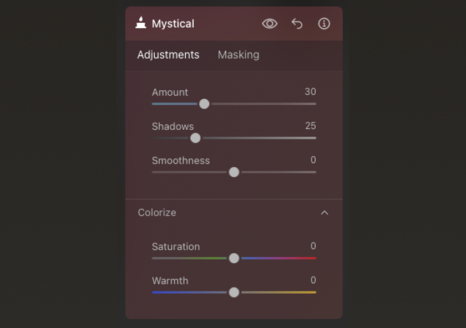Click the Smoothness slider handle
The height and width of the screenshot is (328, 466).
[x=234, y=172]
